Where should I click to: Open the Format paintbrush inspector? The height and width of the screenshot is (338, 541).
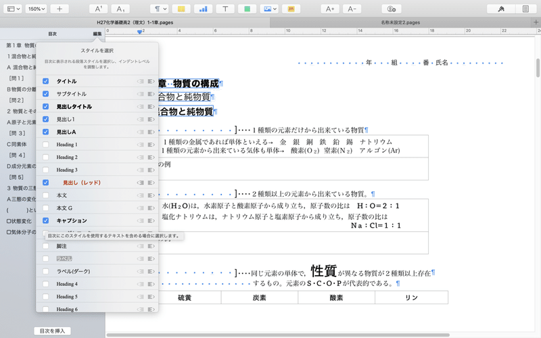point(501,9)
